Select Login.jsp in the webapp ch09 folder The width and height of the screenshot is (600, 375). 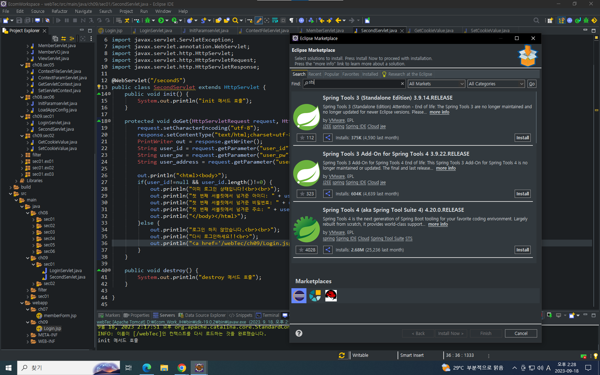tap(52, 329)
